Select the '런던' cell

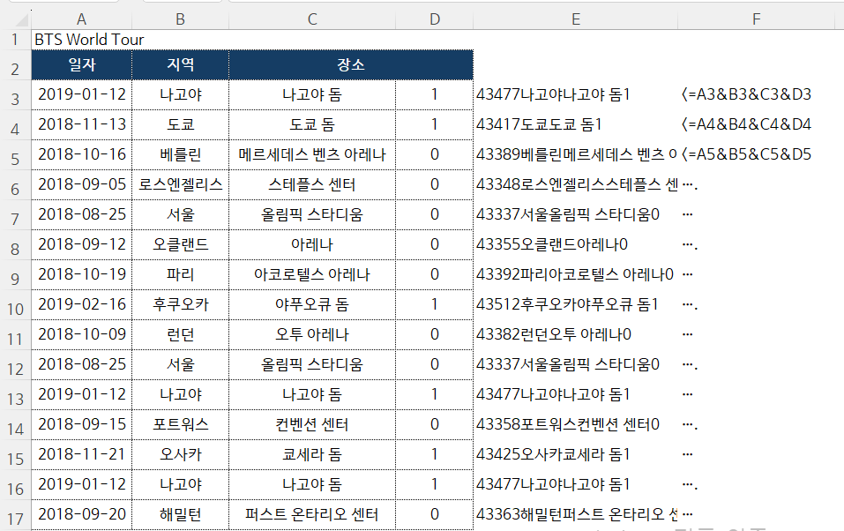coord(180,334)
